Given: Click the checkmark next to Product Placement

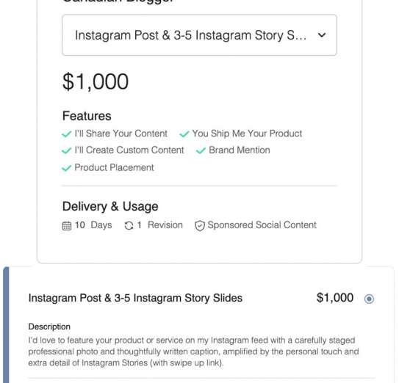Looking at the screenshot, I should click(66, 168).
